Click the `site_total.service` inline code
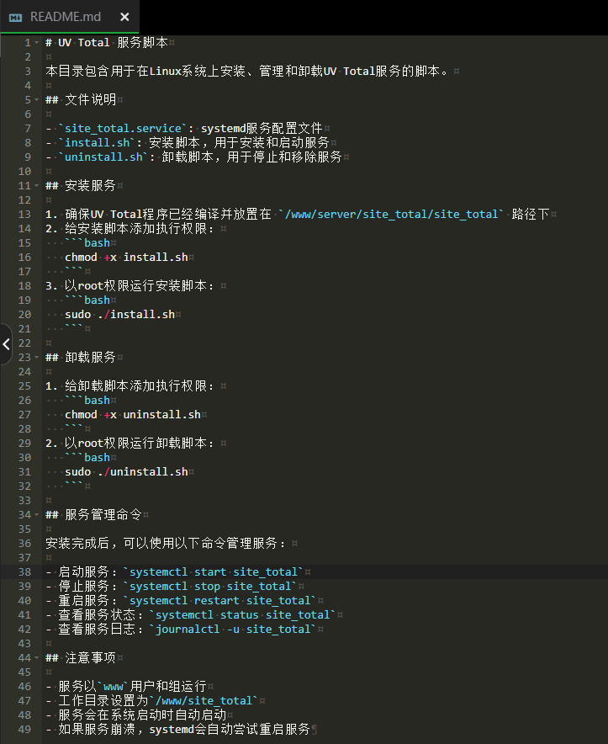 point(122,129)
